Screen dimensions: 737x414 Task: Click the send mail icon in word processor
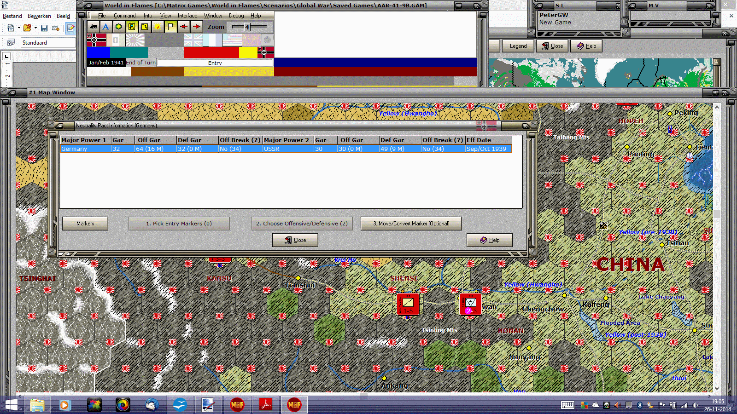click(56, 28)
